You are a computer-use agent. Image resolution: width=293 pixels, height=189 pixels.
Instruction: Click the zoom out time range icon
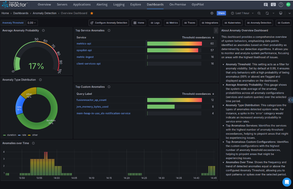click(x=259, y=13)
